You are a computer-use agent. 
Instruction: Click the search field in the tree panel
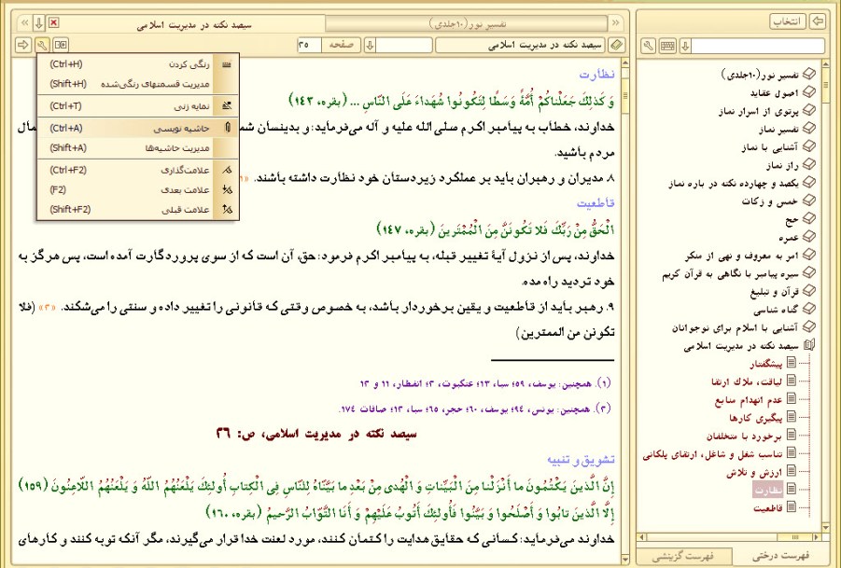758,46
